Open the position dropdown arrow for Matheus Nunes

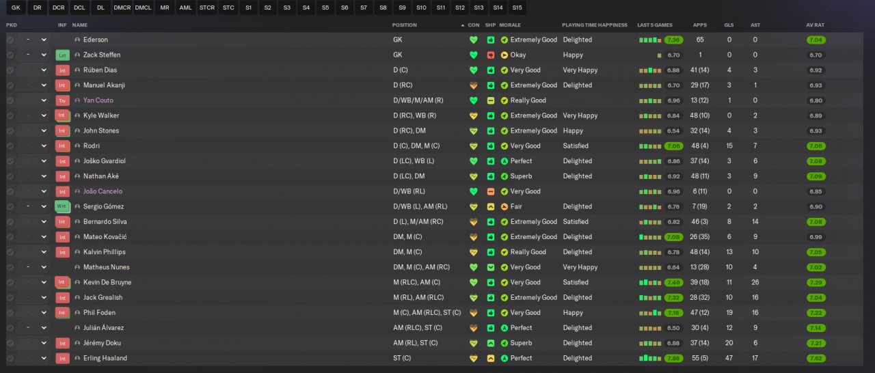tap(44, 267)
